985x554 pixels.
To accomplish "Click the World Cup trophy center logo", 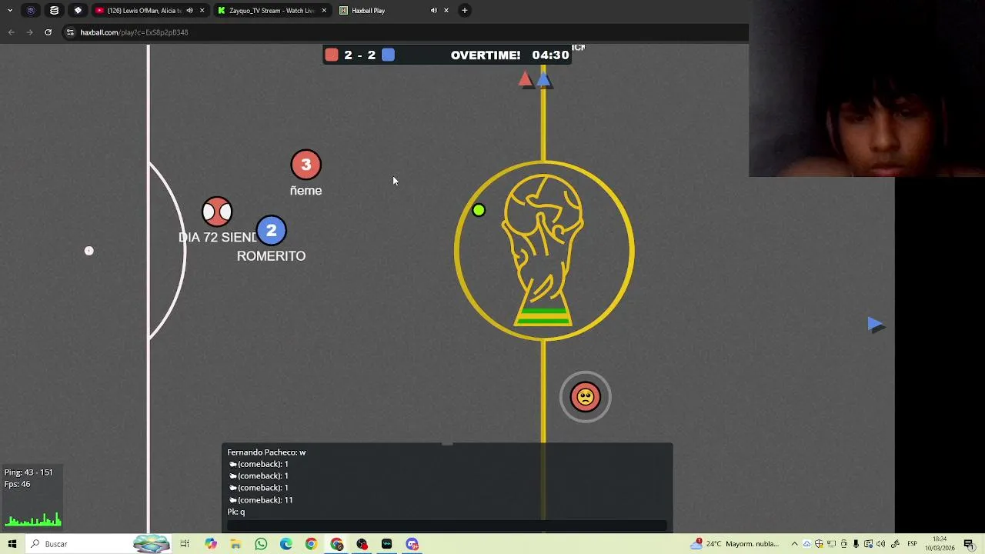I will click(543, 250).
